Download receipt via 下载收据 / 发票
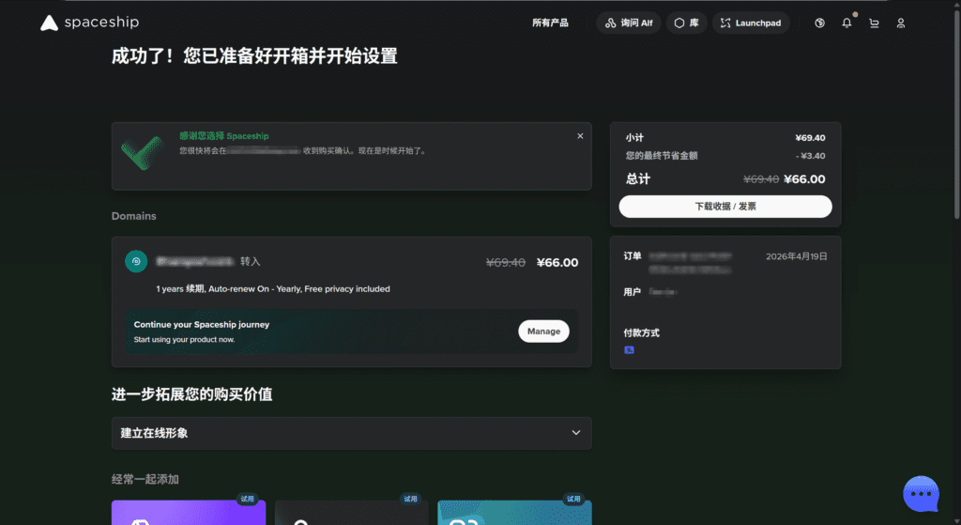The image size is (961, 525). (x=725, y=207)
